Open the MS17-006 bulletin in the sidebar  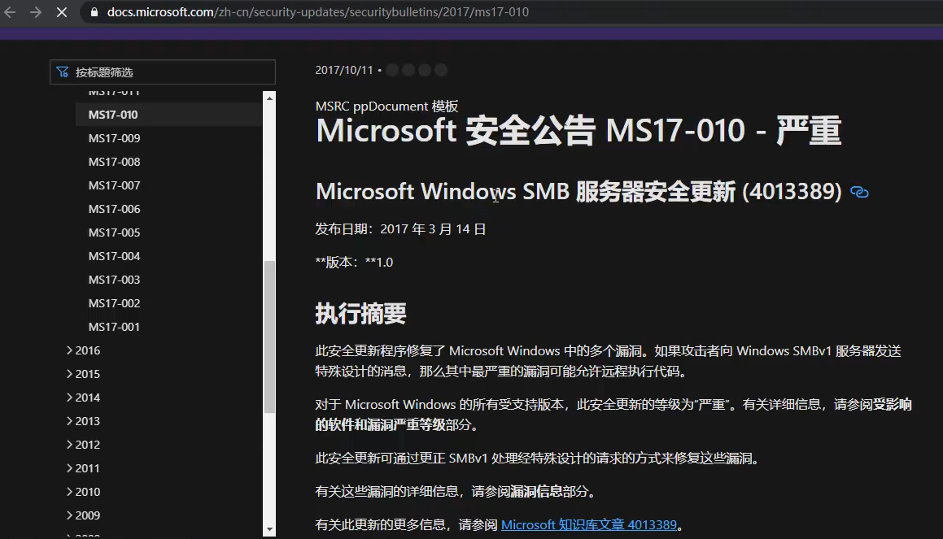[114, 208]
